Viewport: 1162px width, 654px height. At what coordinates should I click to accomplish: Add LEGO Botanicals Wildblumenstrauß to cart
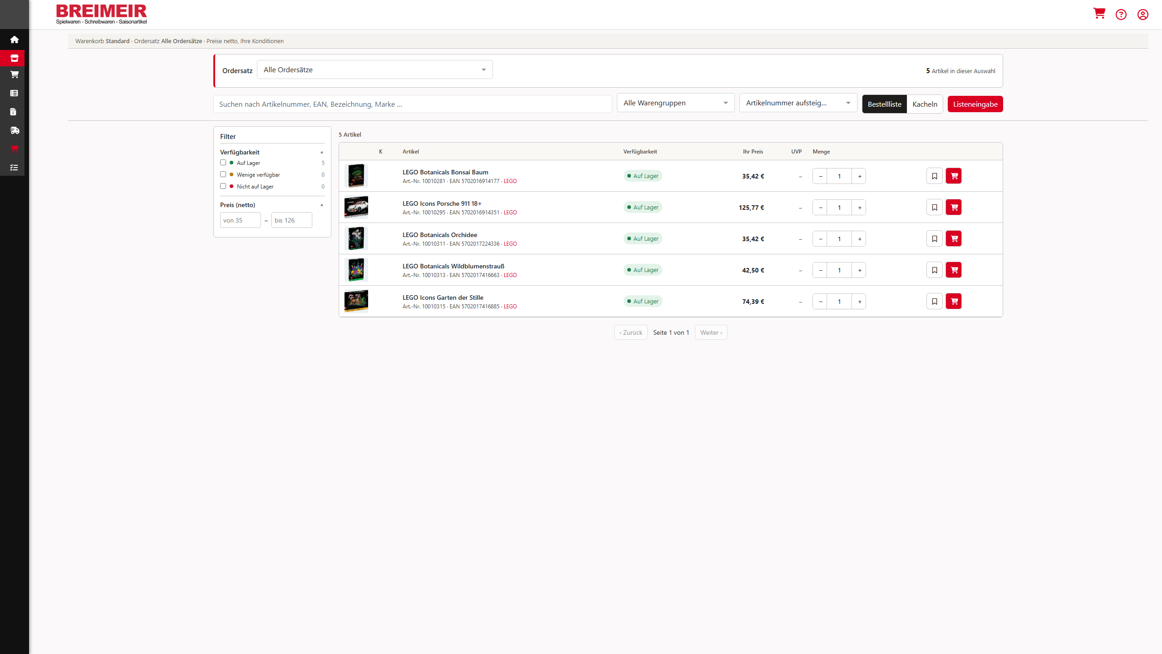click(954, 270)
